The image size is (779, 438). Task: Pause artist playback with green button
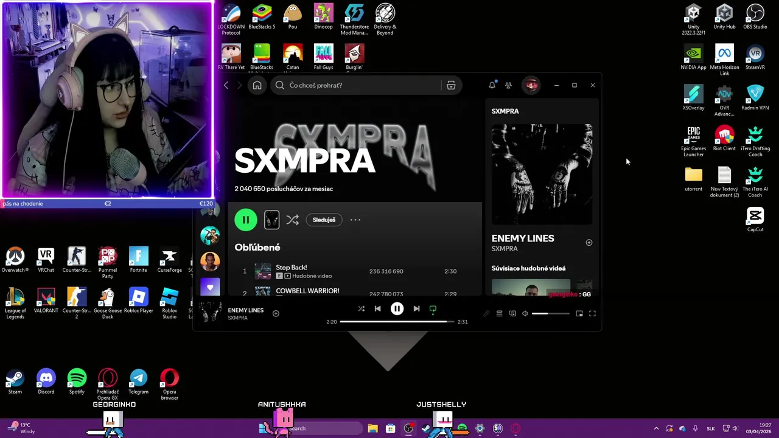pos(246,220)
